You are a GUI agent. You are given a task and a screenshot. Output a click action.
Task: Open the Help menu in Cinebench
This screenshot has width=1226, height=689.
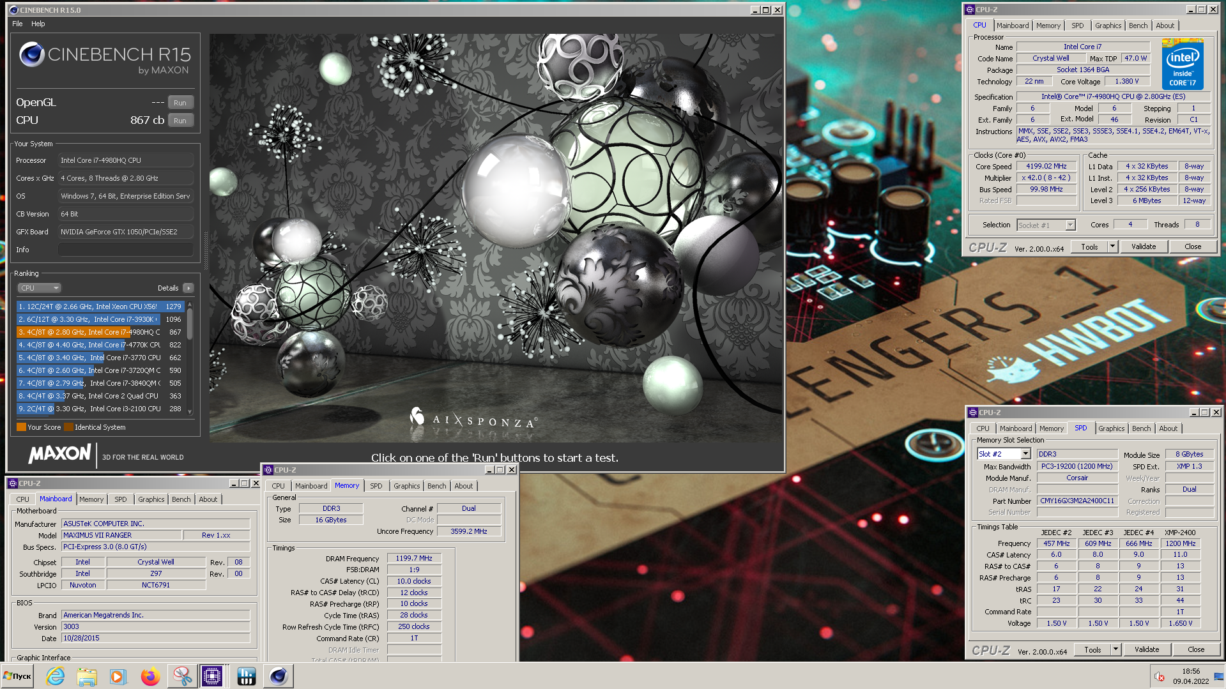(38, 24)
